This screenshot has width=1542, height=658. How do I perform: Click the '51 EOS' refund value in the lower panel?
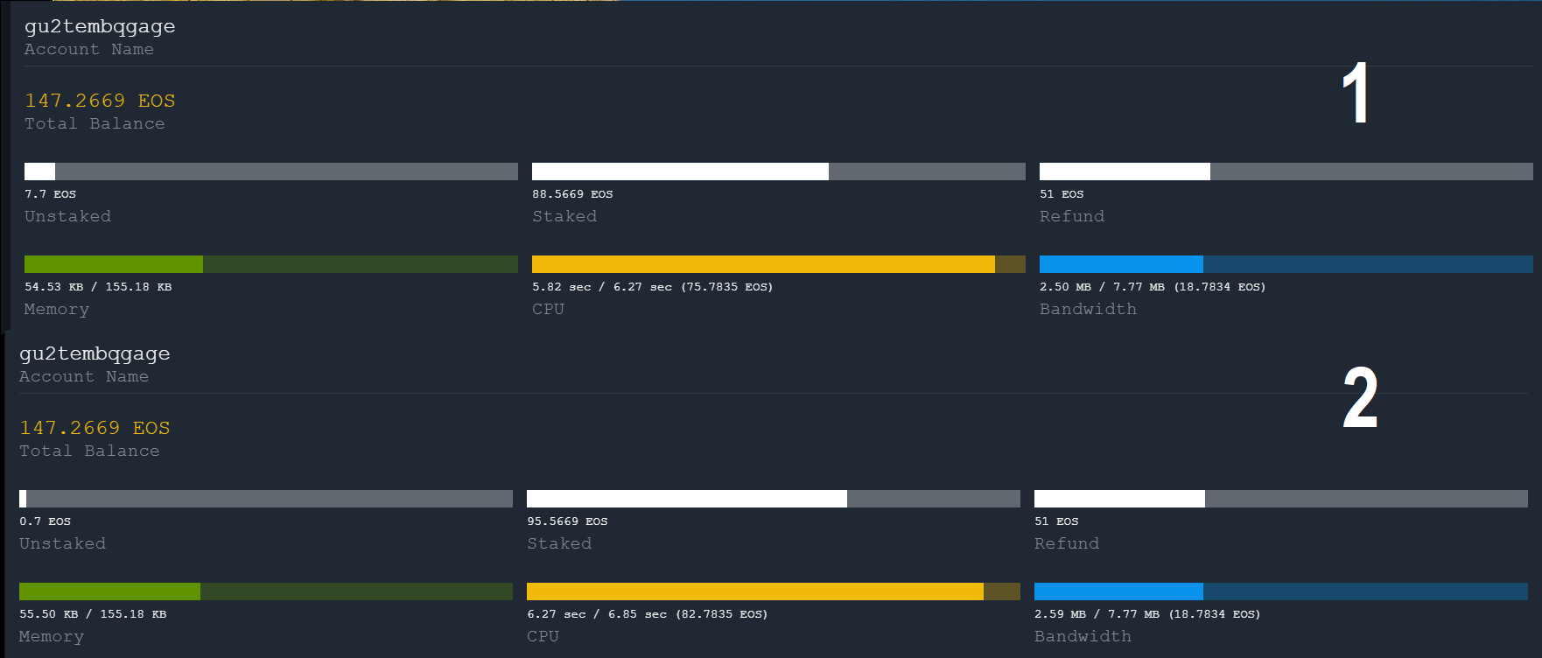tap(1056, 521)
